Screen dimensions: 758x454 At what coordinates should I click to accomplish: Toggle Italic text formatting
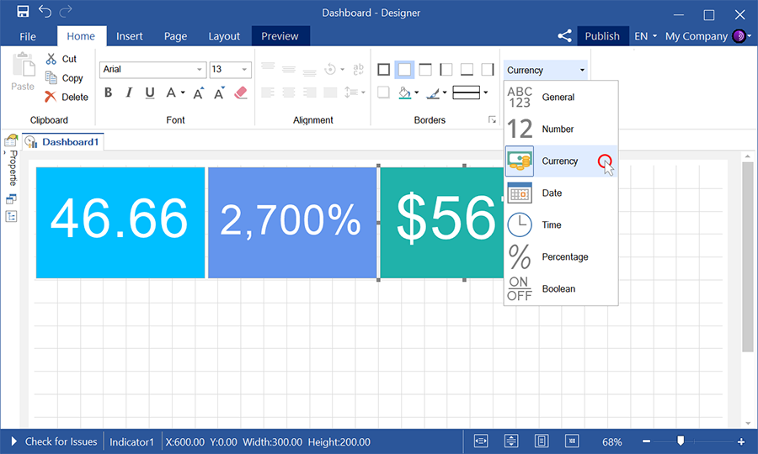coord(129,93)
